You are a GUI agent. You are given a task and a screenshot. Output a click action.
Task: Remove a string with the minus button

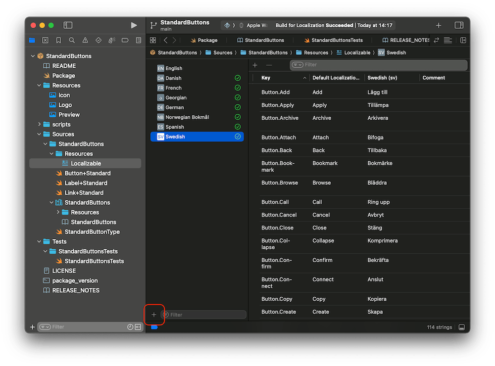[269, 65]
